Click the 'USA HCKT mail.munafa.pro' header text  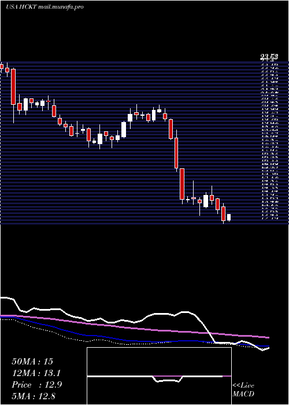(45, 7)
